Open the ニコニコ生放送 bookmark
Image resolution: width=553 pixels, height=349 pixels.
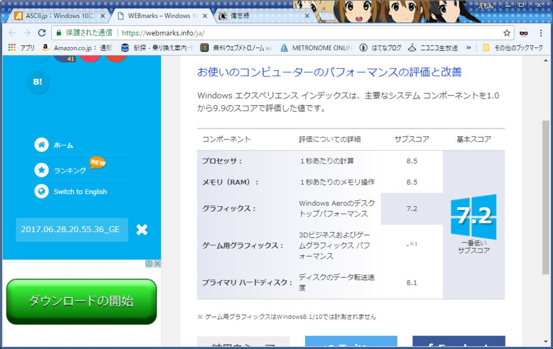pos(433,48)
